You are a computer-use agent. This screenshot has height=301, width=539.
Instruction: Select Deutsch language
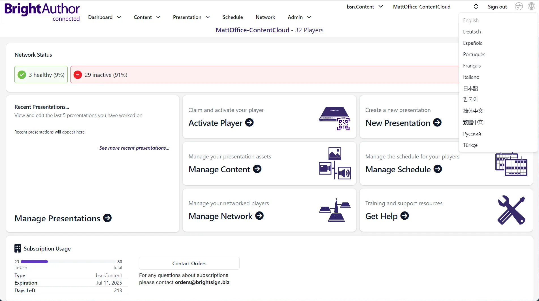click(x=472, y=32)
